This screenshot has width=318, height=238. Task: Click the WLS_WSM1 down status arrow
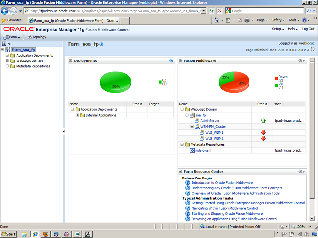pyautogui.click(x=263, y=132)
